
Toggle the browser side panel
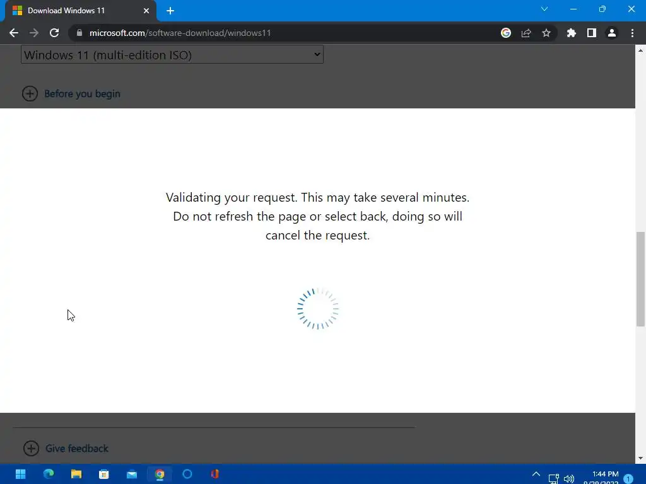click(x=591, y=33)
